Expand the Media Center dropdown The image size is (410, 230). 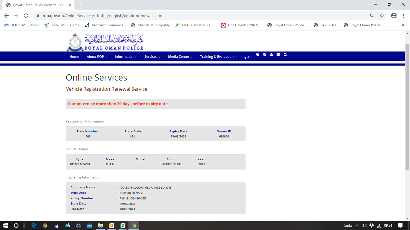pos(180,57)
